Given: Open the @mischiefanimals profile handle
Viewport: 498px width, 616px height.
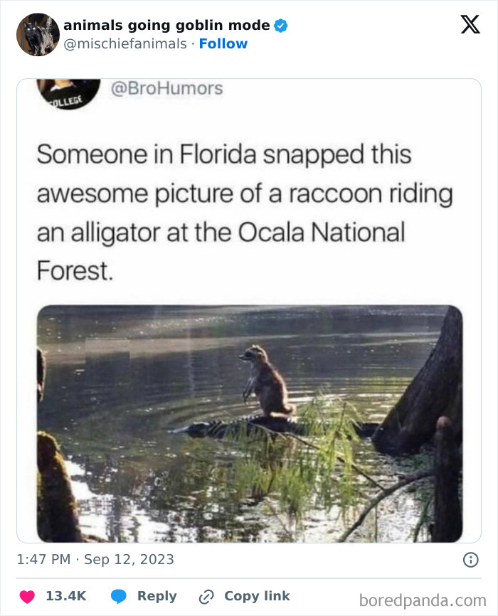Looking at the screenshot, I should [x=124, y=44].
